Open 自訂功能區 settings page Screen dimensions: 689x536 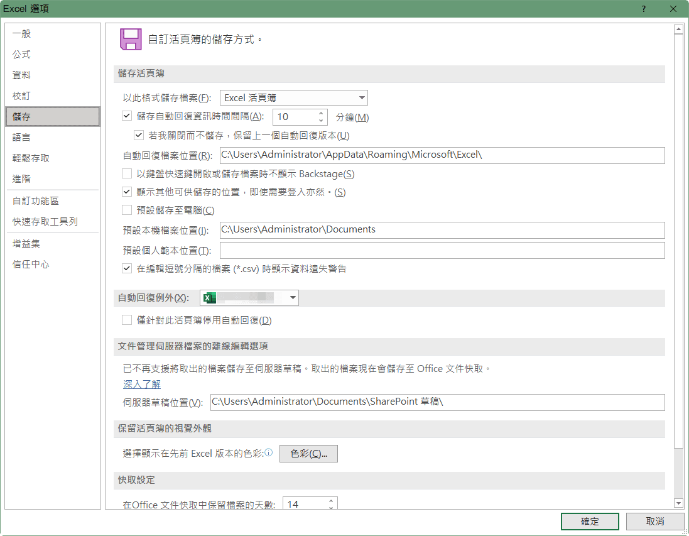pos(52,200)
